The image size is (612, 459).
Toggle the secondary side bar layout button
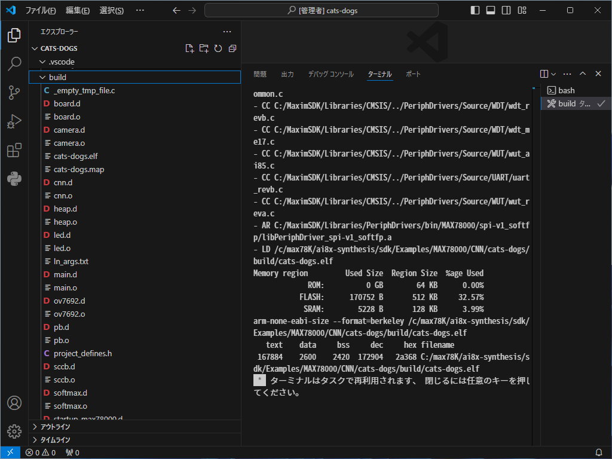click(x=506, y=10)
